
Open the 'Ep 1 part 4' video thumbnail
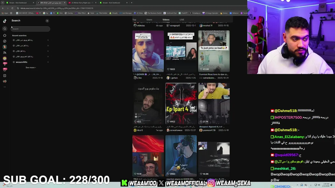click(x=181, y=104)
